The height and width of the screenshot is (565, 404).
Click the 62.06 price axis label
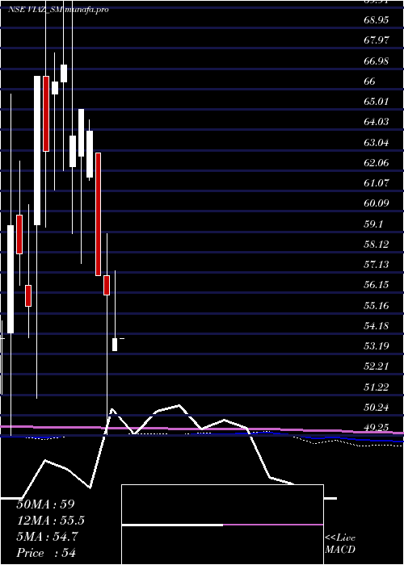coord(376,162)
